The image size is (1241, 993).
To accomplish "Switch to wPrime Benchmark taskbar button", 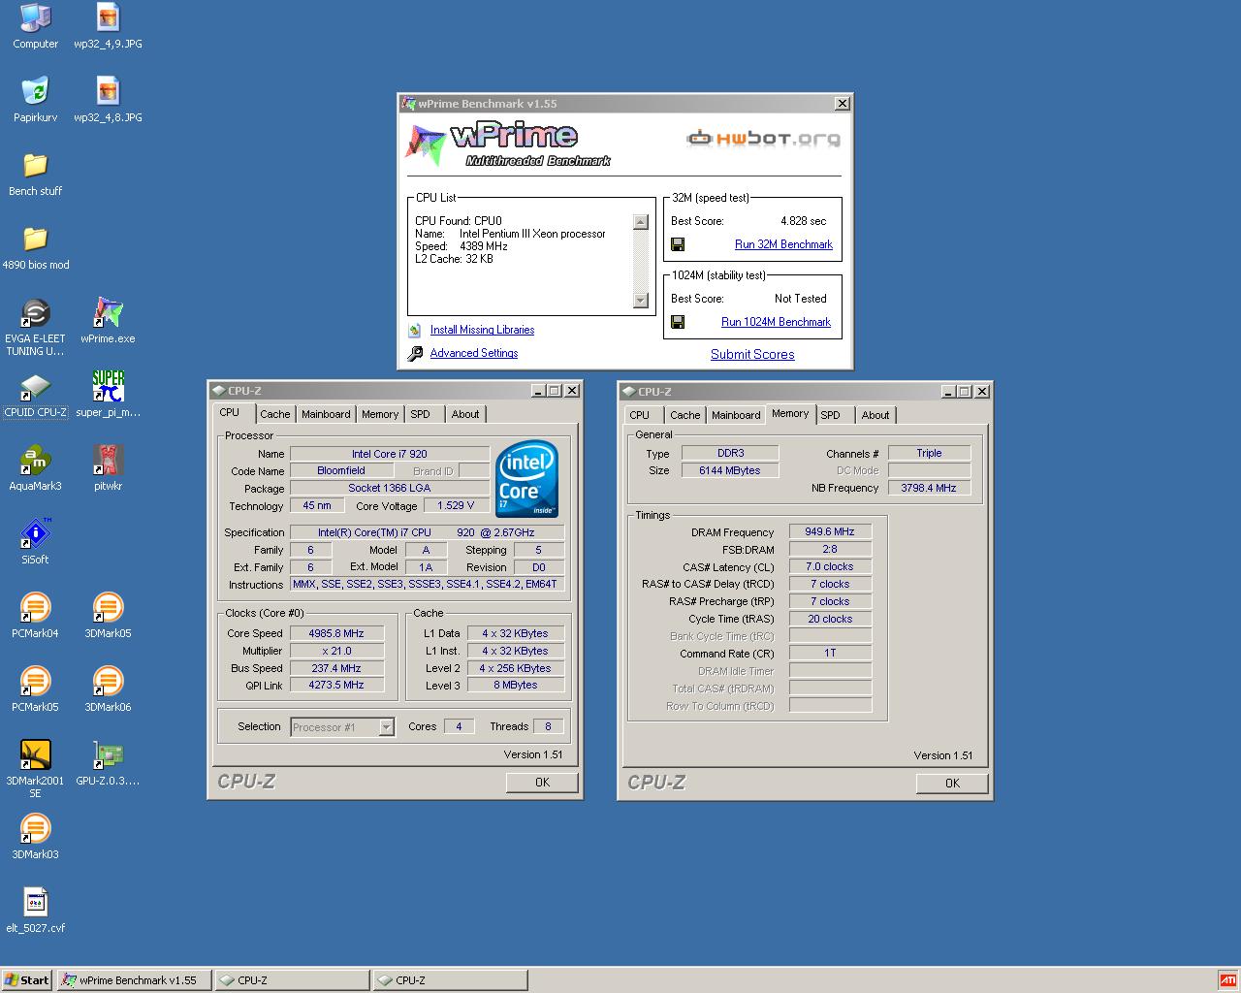I will click(135, 979).
